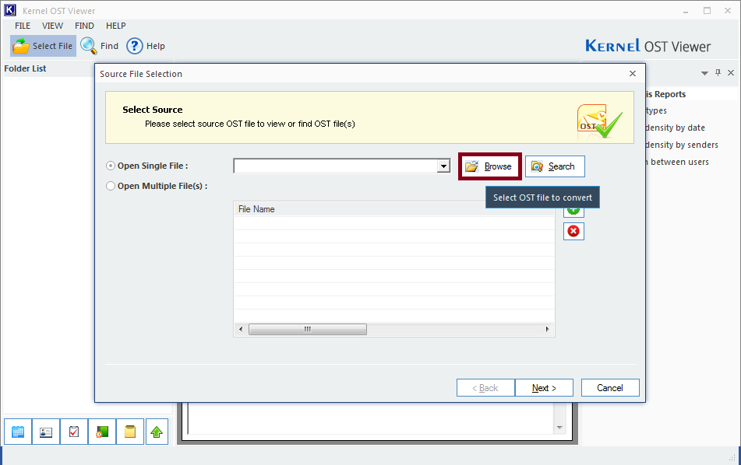The width and height of the screenshot is (741, 465).
Task: Click the Kernel app logo icon
Action: (10, 10)
